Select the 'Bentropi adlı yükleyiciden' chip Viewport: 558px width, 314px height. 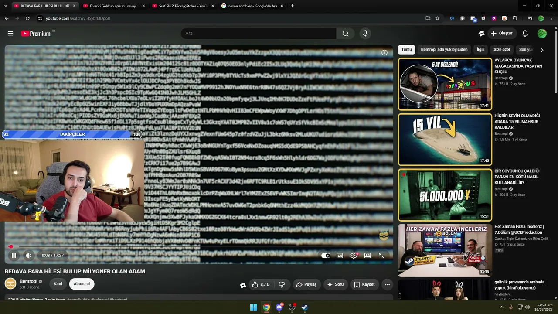pyautogui.click(x=444, y=50)
